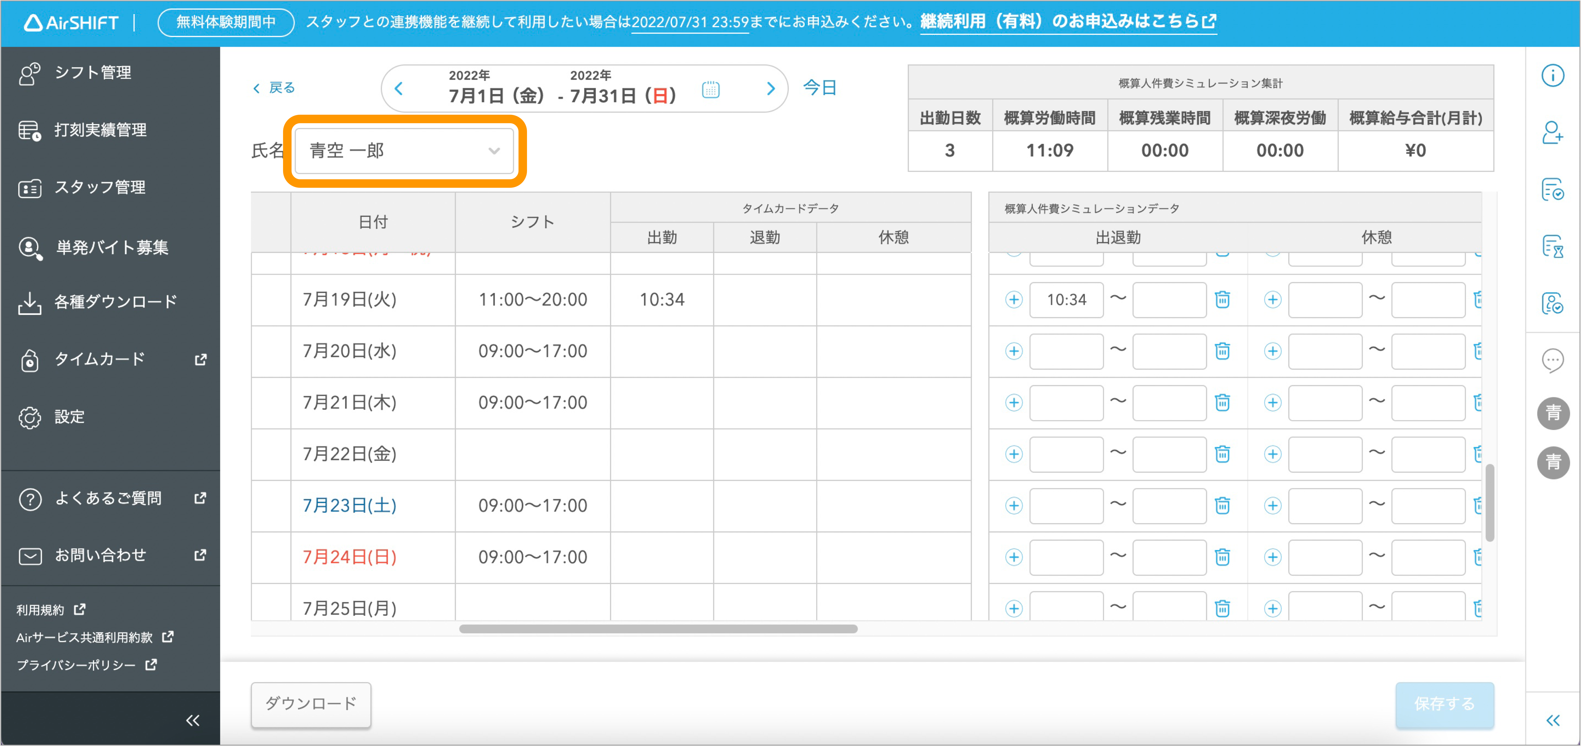Add attendance row for 7月23日(土)
The height and width of the screenshot is (746, 1581).
pos(1014,506)
